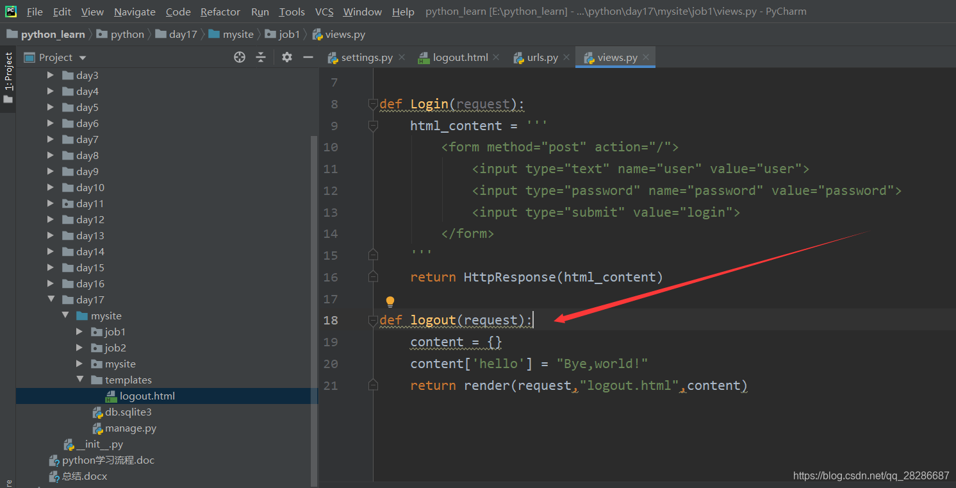Select __init__.py file in tree
The height and width of the screenshot is (488, 956).
[99, 444]
